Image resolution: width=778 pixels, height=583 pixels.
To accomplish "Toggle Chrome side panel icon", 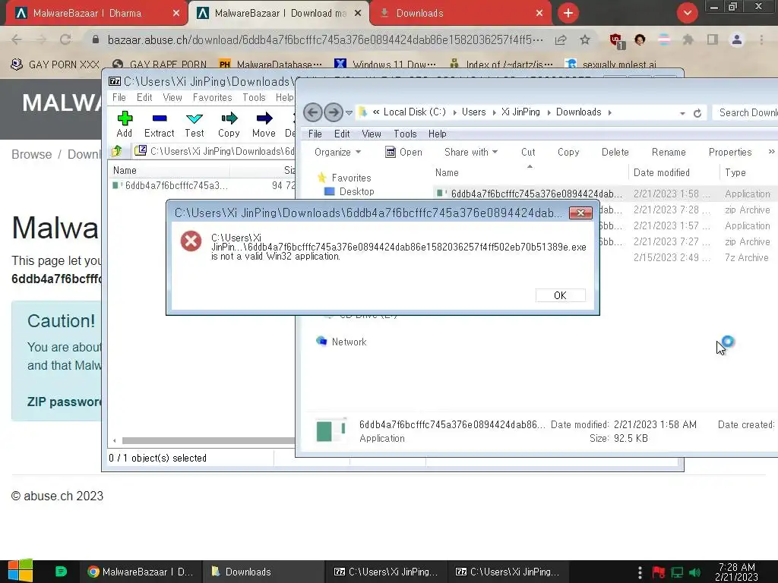I will [x=713, y=39].
